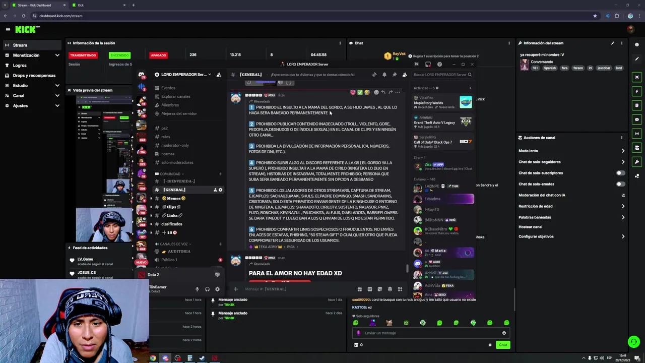Viewport: 645px width, 363px height.
Task: Open emoji picker in Kick chat input
Action: [504, 333]
